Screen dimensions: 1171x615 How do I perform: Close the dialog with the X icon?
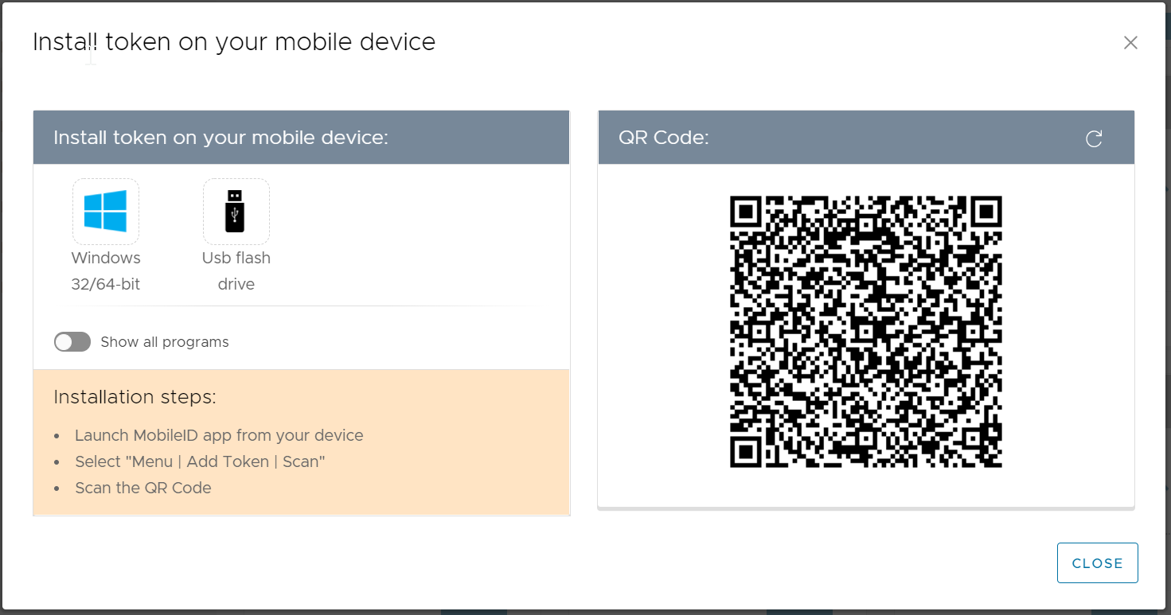(1130, 43)
